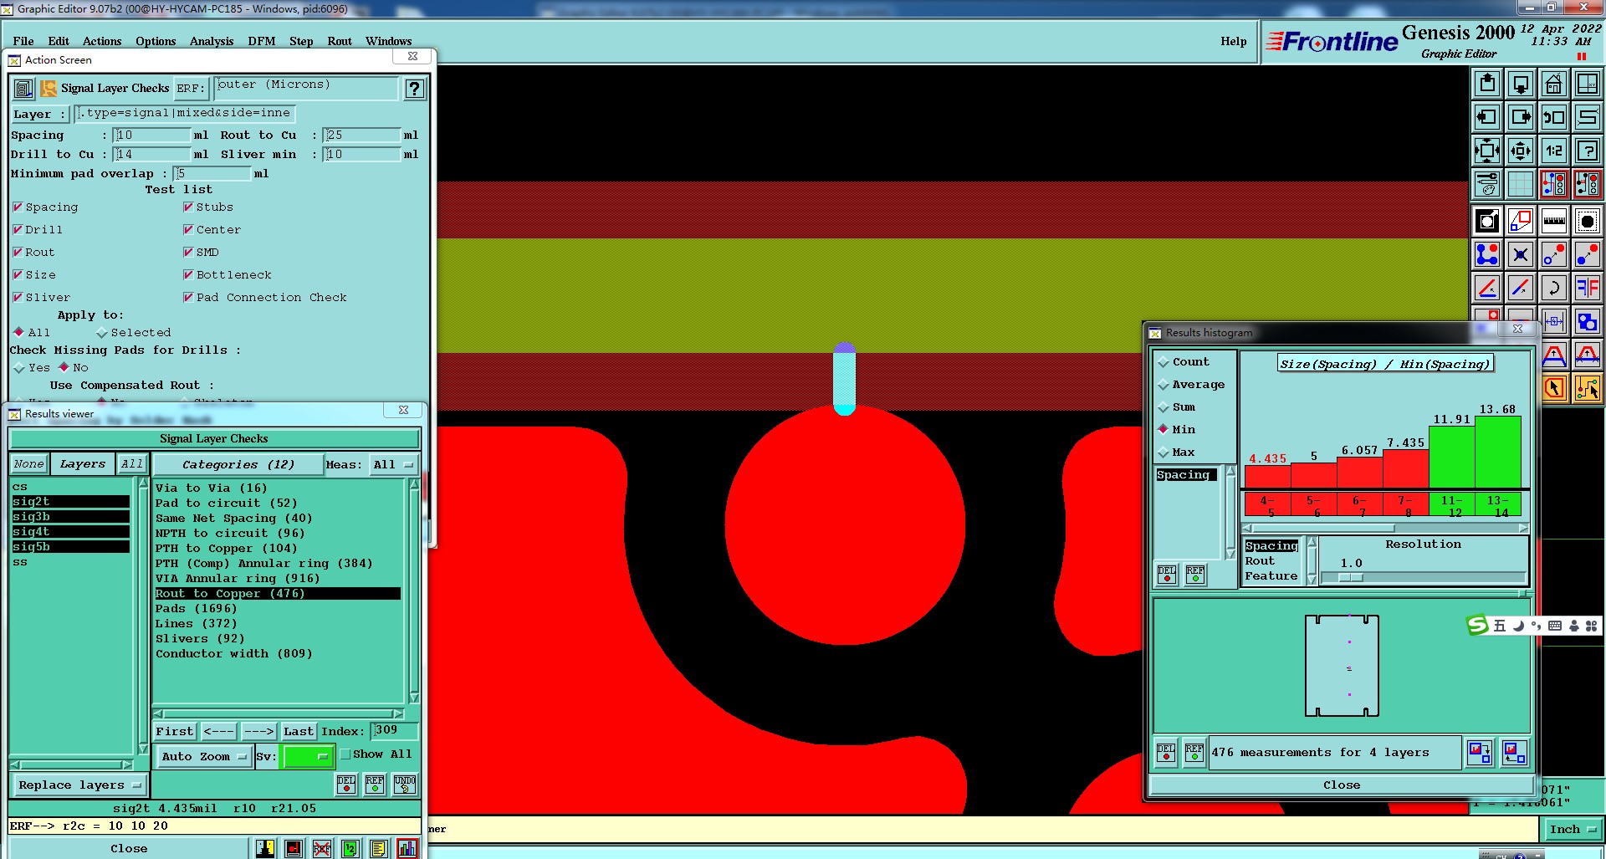Click the zoom home icon

point(1553,84)
